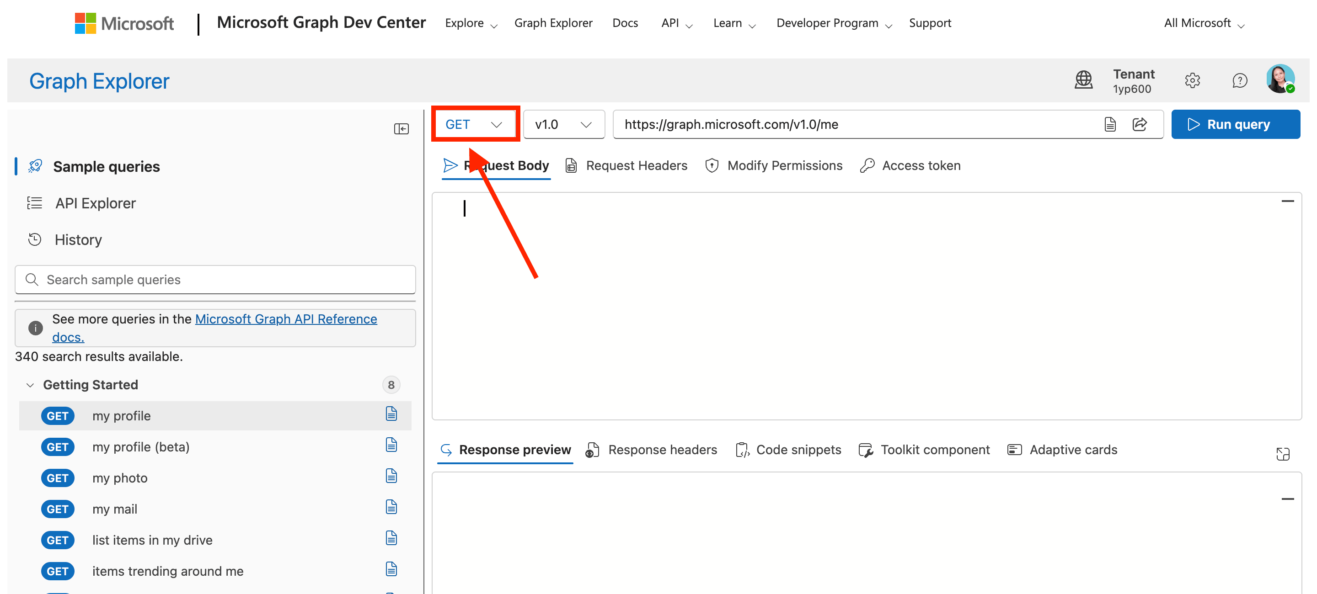Click the globe sovereign cloud icon
Screen dimensions: 1317x594
[1083, 80]
